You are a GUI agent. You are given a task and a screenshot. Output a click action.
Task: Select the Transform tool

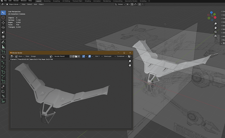pyautogui.click(x=3, y=37)
